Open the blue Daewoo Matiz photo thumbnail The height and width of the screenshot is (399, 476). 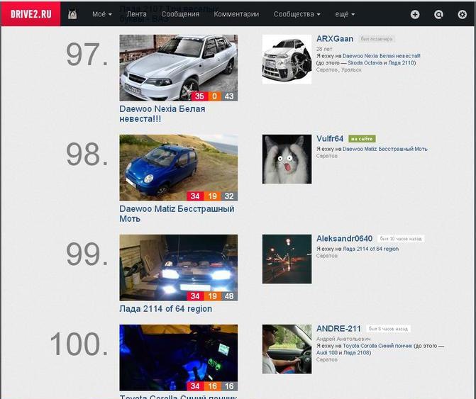point(179,168)
